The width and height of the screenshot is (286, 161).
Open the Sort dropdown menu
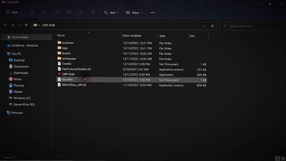pyautogui.click(x=111, y=13)
